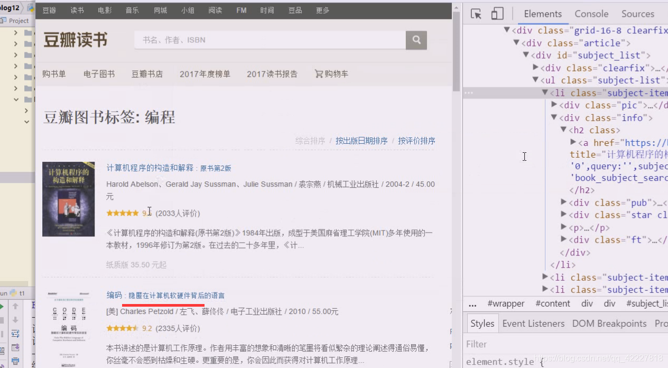Open the 豆瓣书店 link
668x368 pixels.
(147, 74)
